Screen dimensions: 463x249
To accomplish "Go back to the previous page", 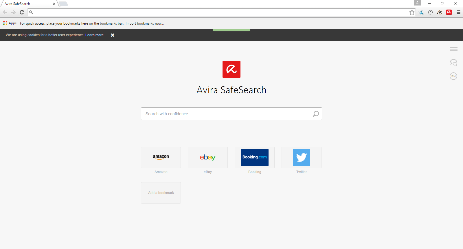I will click(5, 12).
